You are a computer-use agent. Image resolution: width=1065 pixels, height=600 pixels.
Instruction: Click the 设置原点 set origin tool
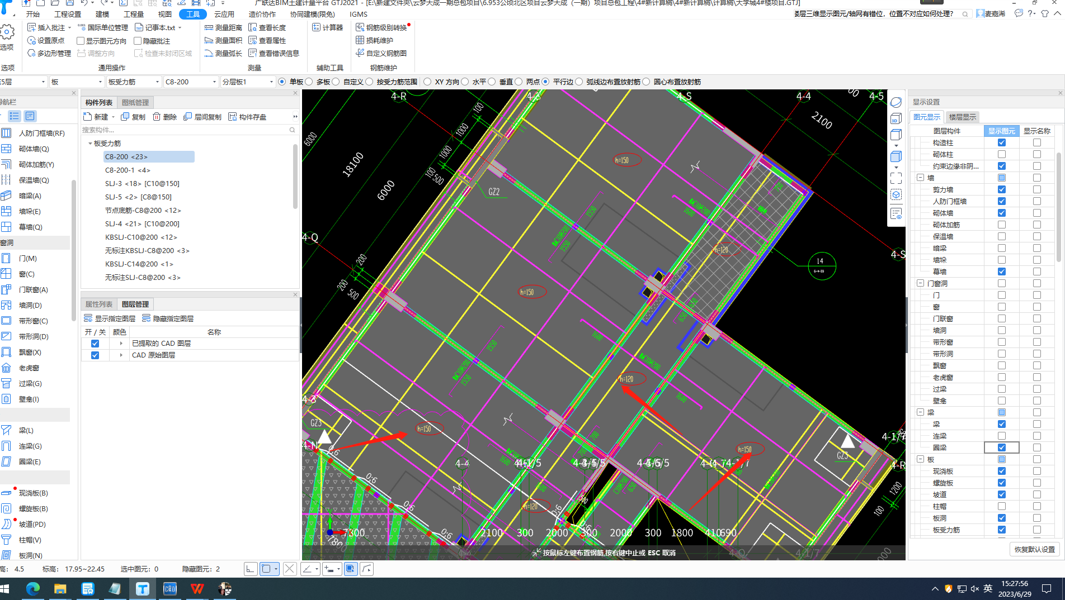click(x=46, y=40)
